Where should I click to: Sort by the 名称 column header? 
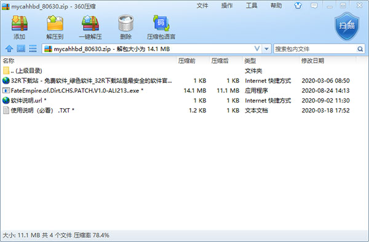pos(9,61)
